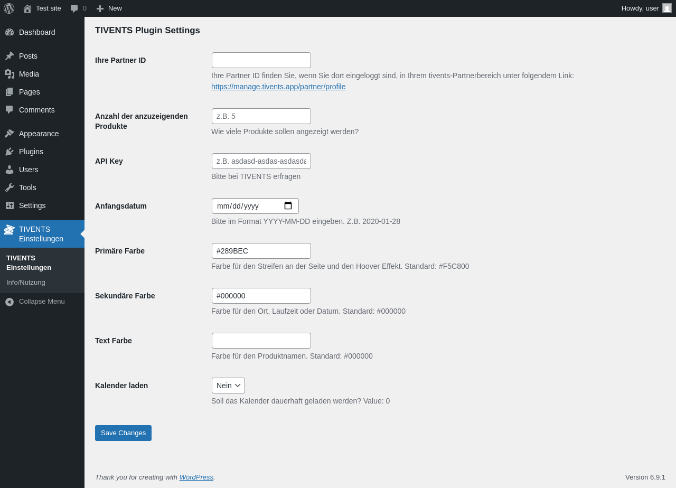Click the WordPress logo icon
This screenshot has width=676, height=488.
pos(9,8)
